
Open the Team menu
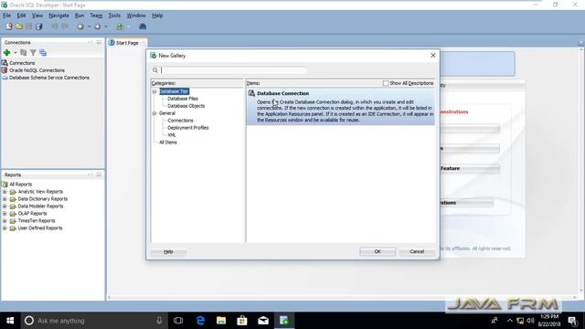pyautogui.click(x=96, y=16)
